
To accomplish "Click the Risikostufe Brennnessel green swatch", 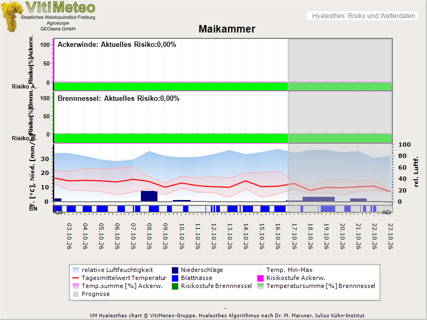I will (175, 286).
